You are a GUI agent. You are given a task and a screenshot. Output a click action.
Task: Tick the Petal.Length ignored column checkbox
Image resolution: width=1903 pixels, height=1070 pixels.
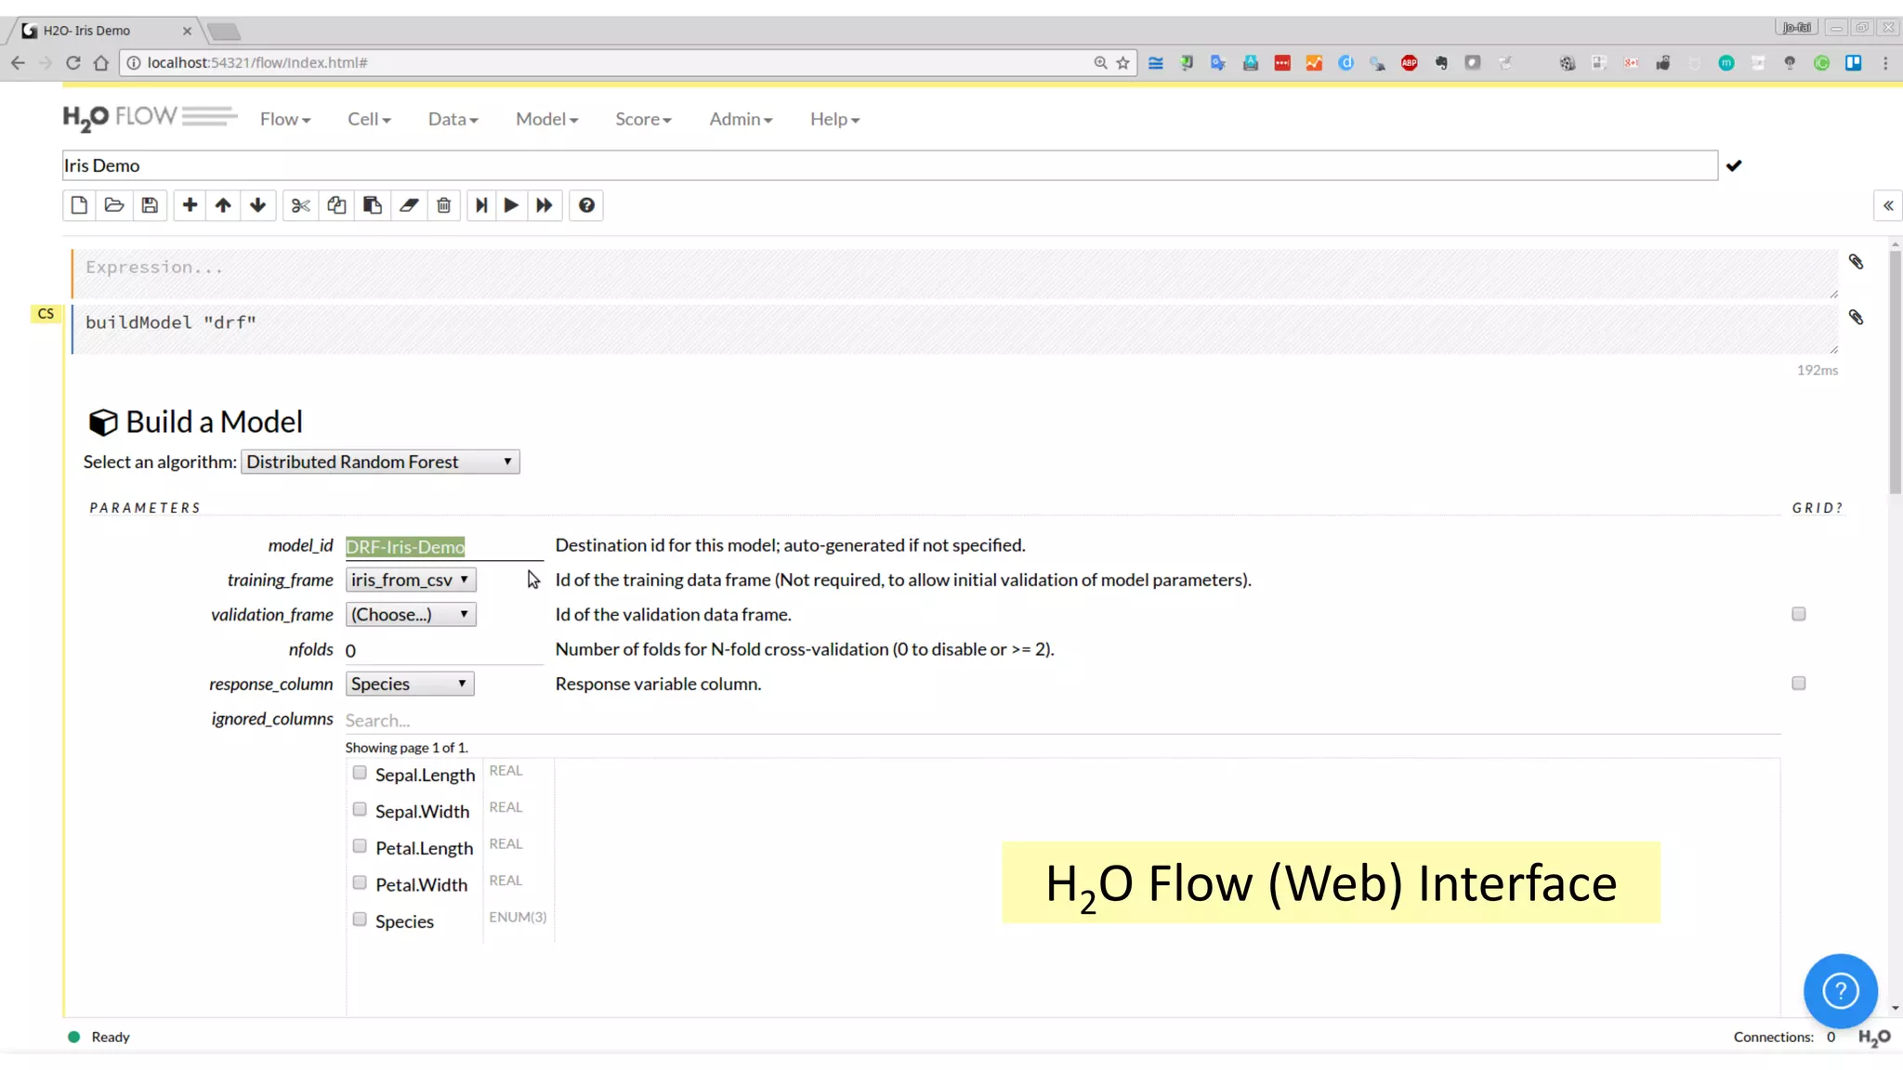(x=360, y=846)
